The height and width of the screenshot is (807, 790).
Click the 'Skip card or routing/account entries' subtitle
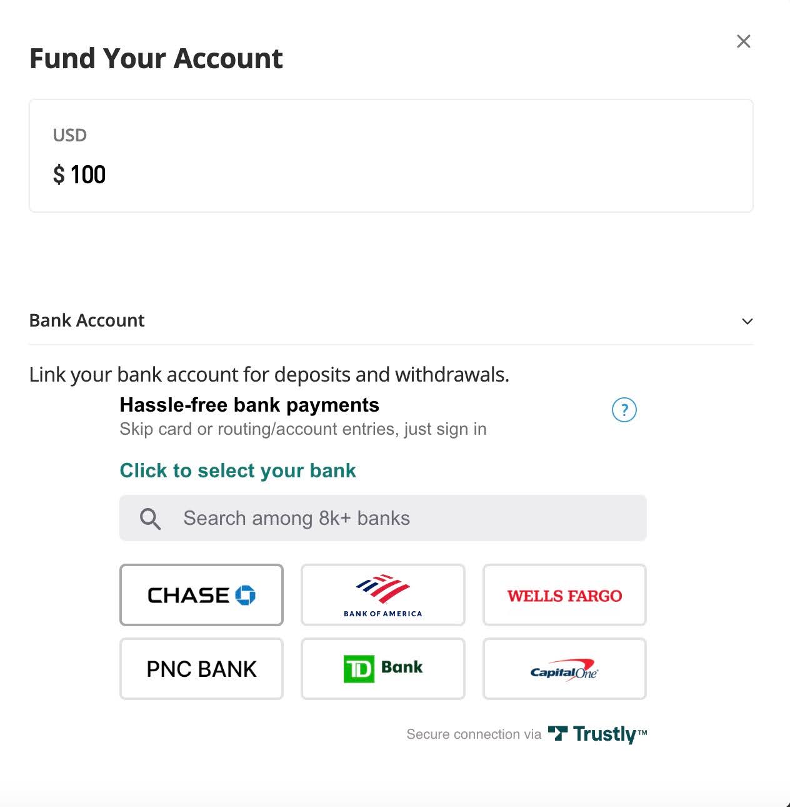[x=303, y=429]
